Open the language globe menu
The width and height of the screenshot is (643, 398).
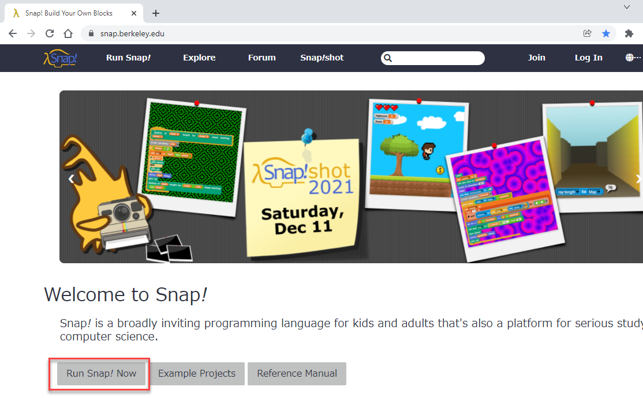pos(633,58)
